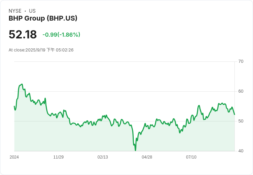Click the At close timestamp text
Screen dimensions: 253x175
pyautogui.click(x=41, y=50)
